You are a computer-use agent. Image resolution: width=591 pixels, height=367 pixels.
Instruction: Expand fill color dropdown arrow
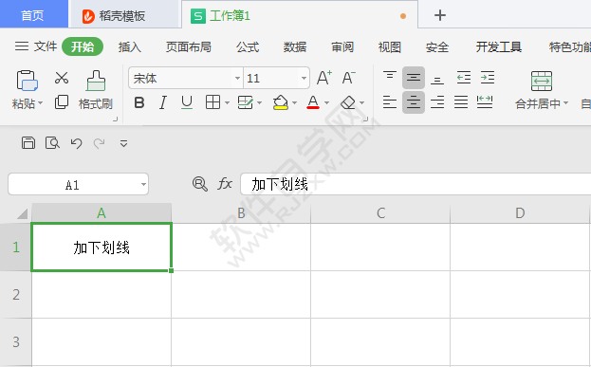[x=294, y=102]
